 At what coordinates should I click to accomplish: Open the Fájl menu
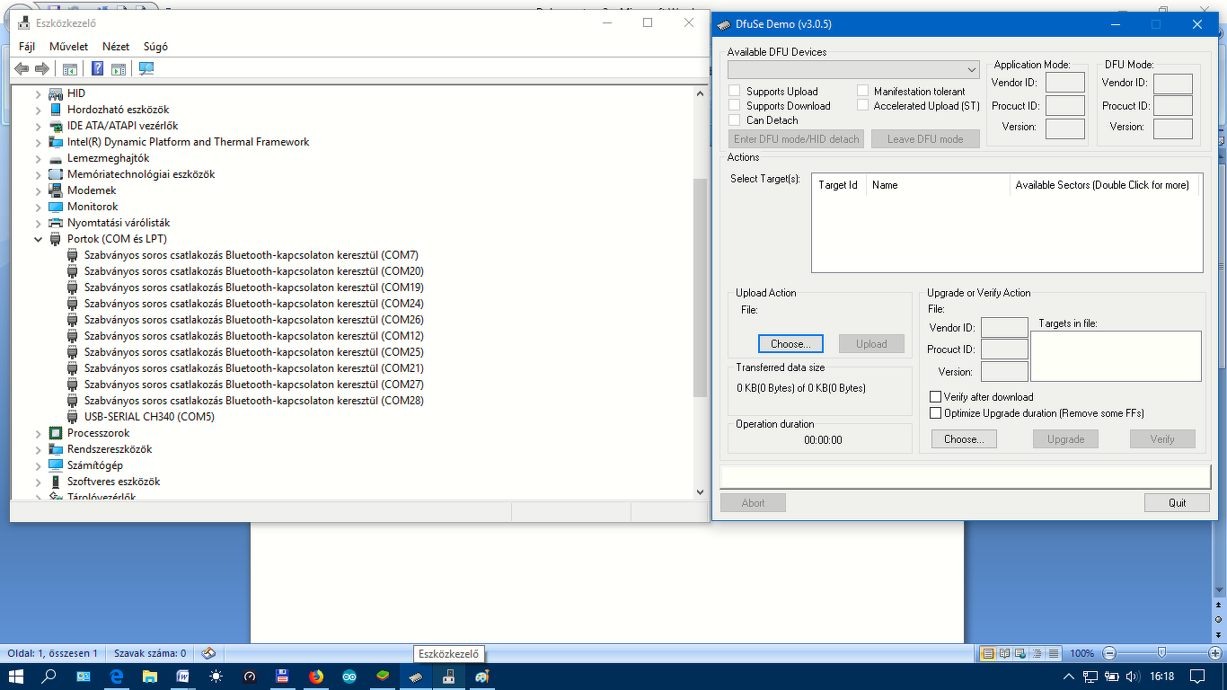click(x=27, y=47)
